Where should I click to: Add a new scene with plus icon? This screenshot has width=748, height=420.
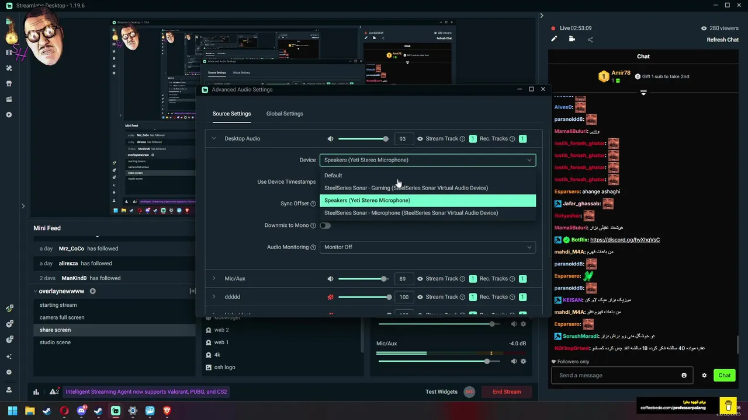pos(92,291)
